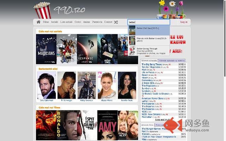Open the Elementary episode link
Viewport: 226px width, 141px height.
(147, 80)
